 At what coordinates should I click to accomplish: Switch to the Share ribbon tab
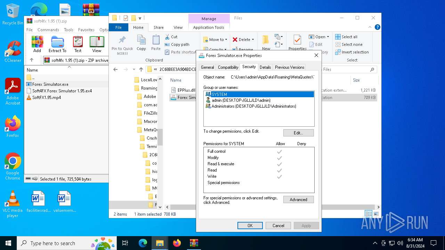point(159,27)
